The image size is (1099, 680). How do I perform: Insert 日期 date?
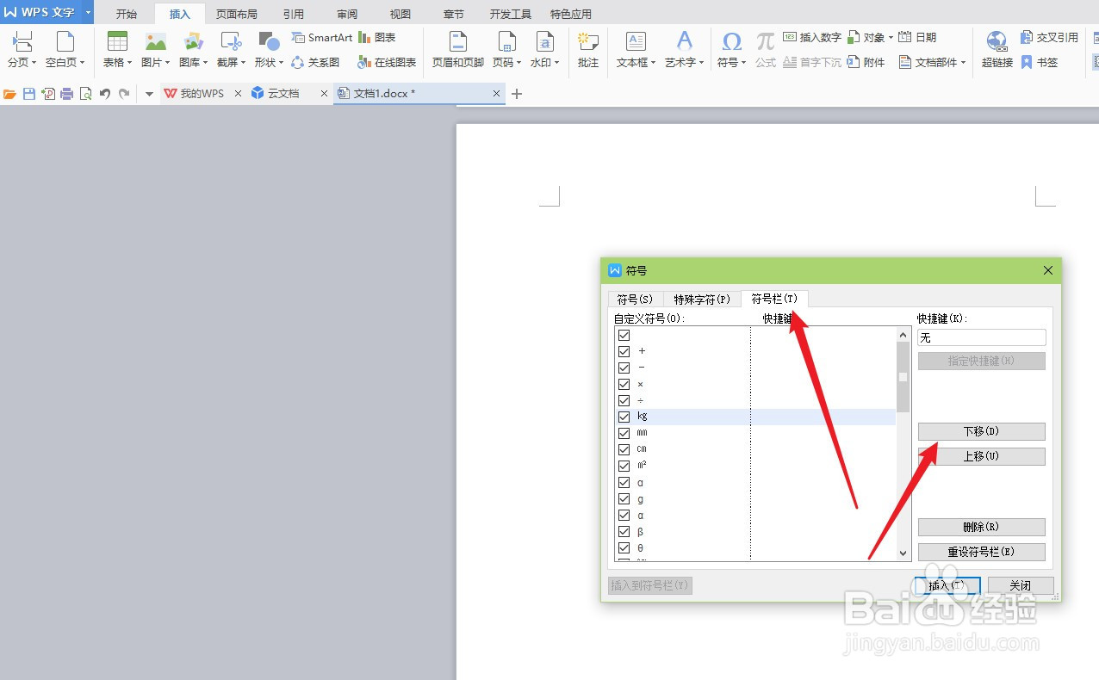point(917,38)
